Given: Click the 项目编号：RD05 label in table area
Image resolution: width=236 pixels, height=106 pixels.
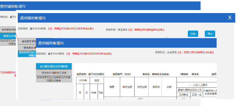Looking at the screenshot, I should coord(122,74).
